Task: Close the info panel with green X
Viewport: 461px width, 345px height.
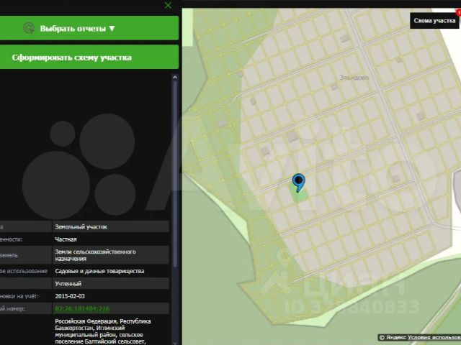Action: tap(168, 5)
